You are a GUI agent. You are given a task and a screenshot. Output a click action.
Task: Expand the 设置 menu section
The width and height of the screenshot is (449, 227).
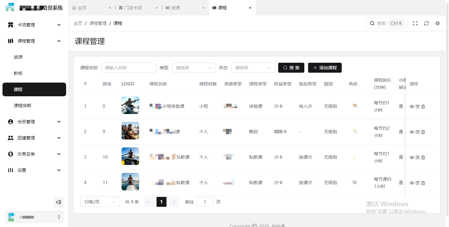[34, 170]
